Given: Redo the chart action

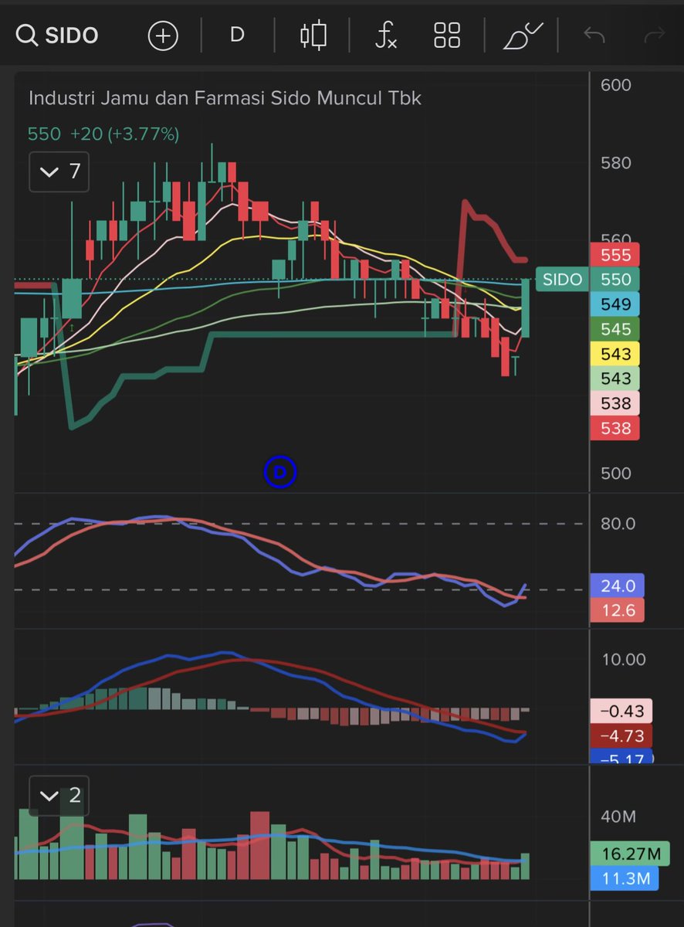Looking at the screenshot, I should 655,36.
